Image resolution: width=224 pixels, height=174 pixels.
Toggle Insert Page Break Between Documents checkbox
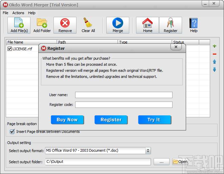[12, 132]
